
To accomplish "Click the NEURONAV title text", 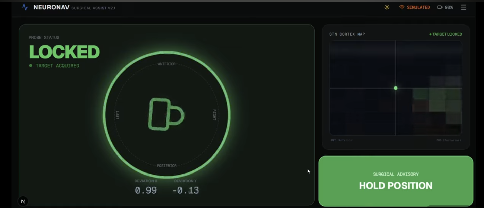I will pos(51,7).
